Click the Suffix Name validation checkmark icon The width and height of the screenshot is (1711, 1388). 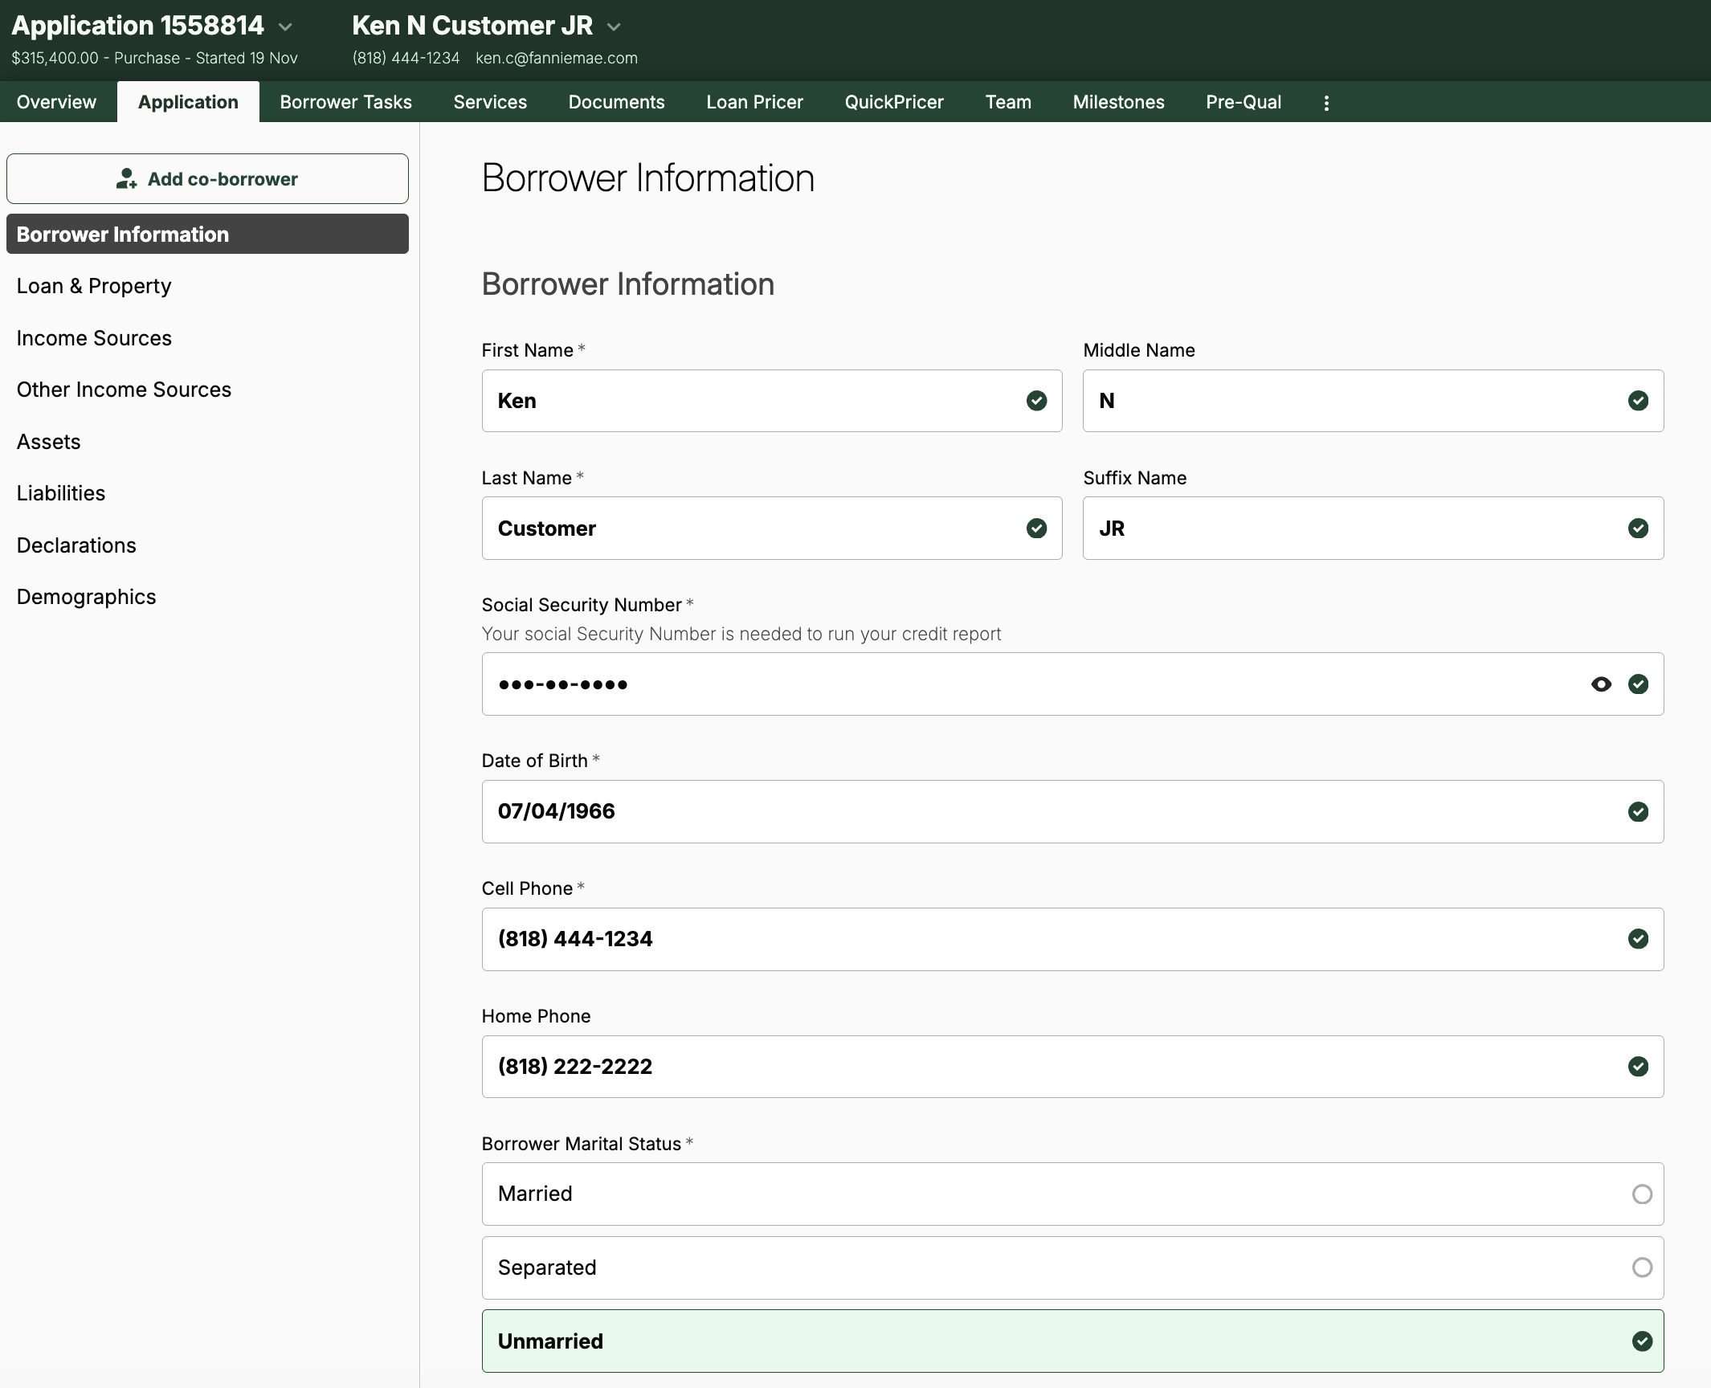point(1638,529)
